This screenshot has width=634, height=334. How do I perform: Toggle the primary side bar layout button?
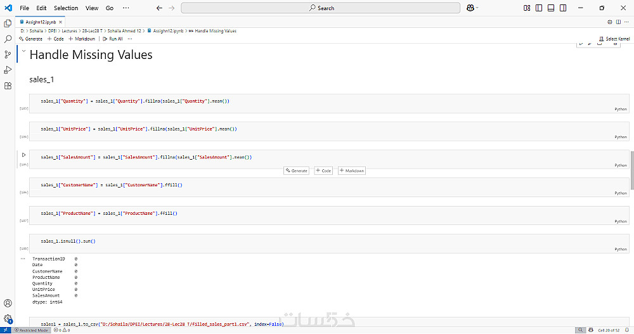point(539,8)
